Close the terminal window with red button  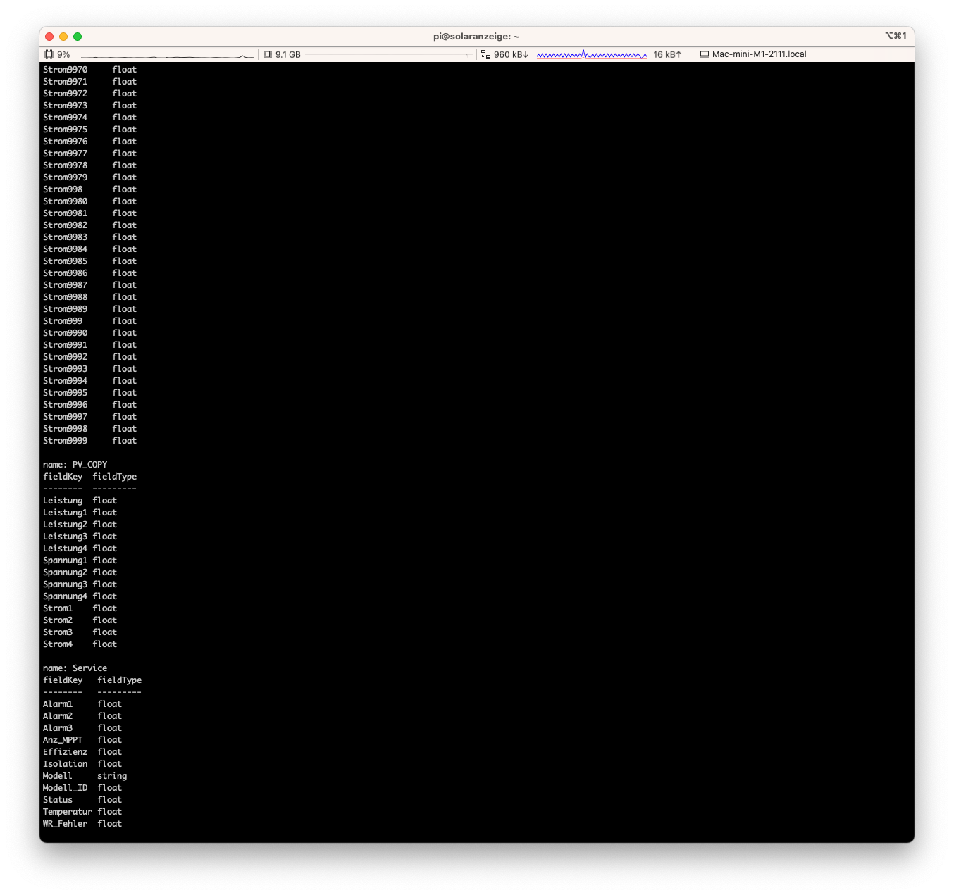[x=49, y=37]
